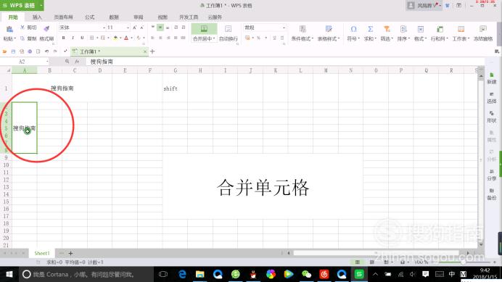
Task: Click the 剪切 cut button
Action: click(28, 28)
